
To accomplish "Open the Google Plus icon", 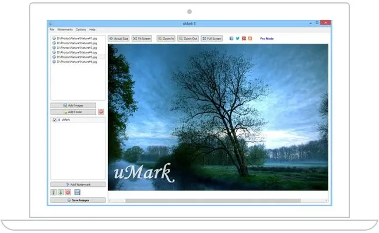I will 244,38.
